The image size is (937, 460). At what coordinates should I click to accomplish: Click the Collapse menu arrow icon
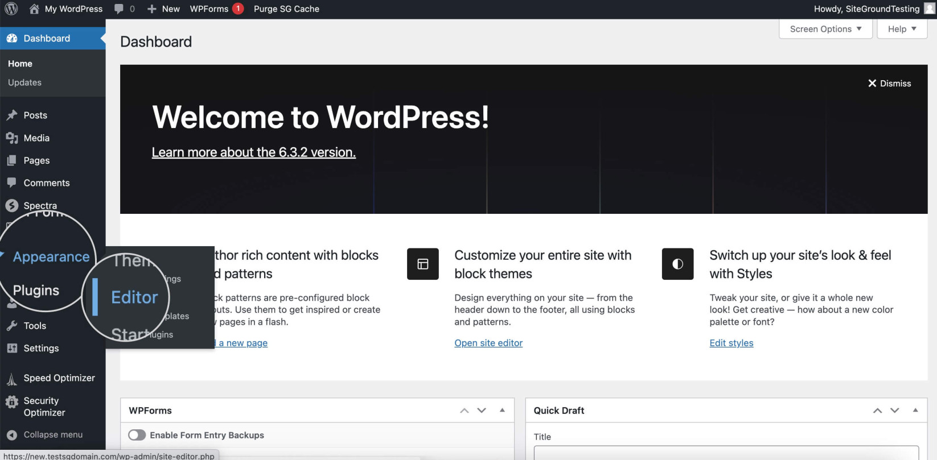click(12, 435)
